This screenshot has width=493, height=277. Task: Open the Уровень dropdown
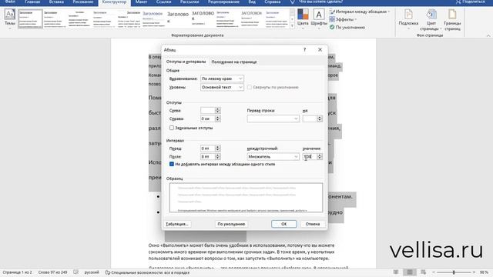click(x=222, y=87)
